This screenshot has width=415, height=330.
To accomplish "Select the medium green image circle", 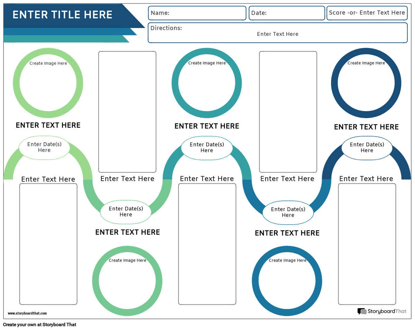I will pyautogui.click(x=127, y=280).
